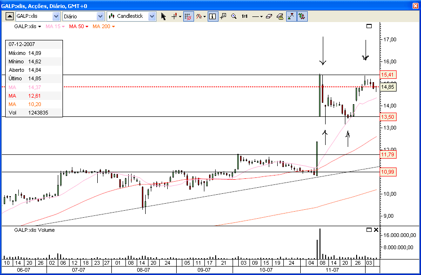Click the pink MA 14,37 row
This screenshot has height=275, width=421.
(34, 87)
